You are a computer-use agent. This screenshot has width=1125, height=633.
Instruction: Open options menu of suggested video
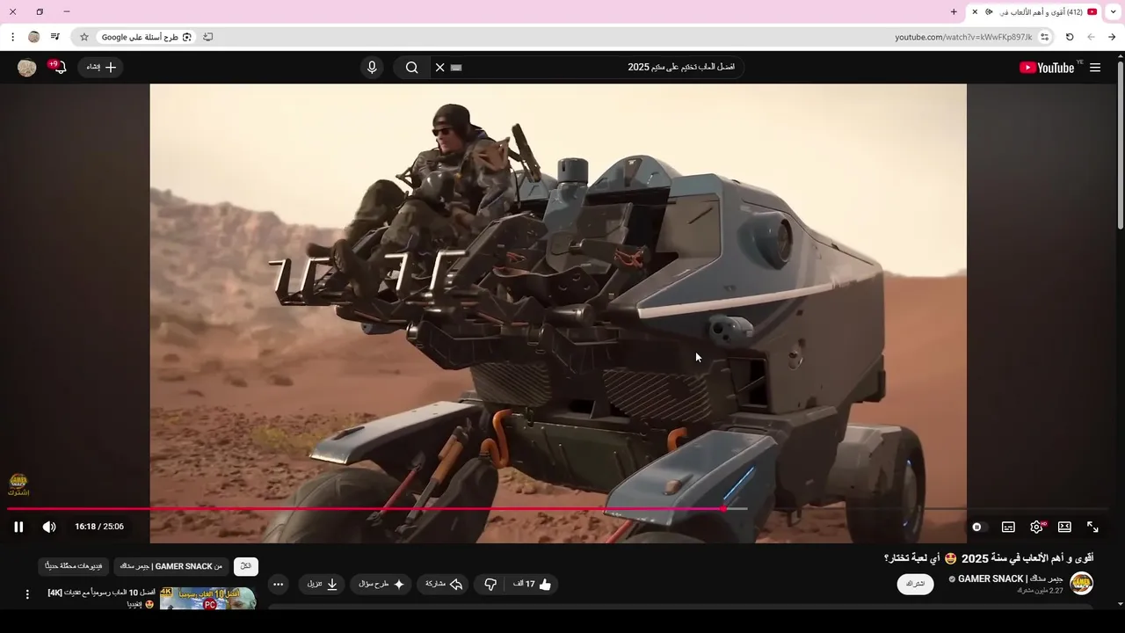(x=27, y=594)
